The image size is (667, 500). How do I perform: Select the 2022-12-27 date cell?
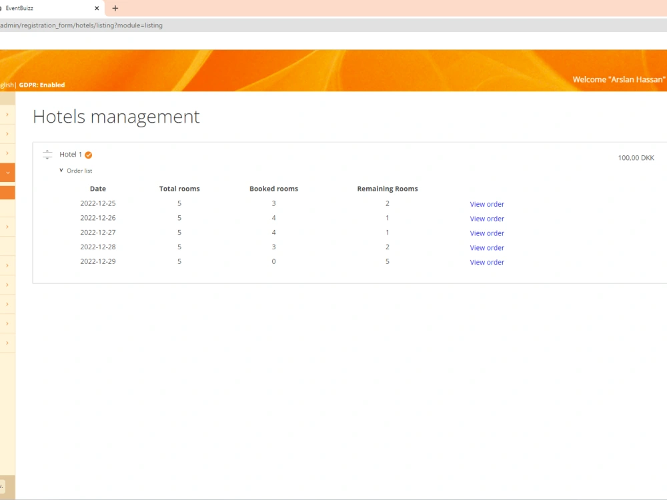pos(98,232)
